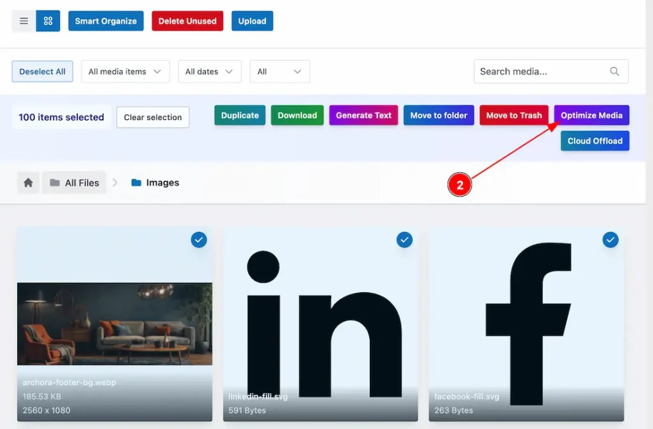The image size is (653, 429).
Task: Click the 100 items selected label
Action: coord(61,117)
